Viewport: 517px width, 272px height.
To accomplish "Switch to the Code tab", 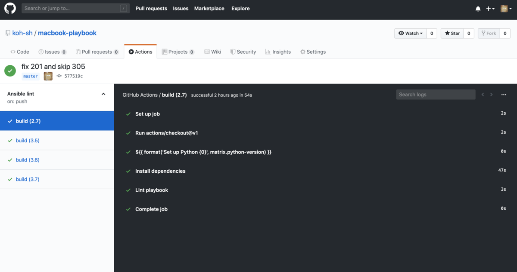I will point(19,52).
